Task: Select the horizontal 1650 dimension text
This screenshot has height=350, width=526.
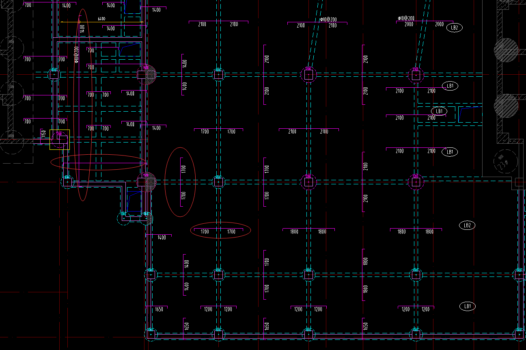Action: point(159,309)
